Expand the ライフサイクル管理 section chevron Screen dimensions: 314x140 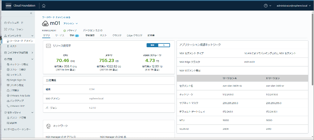click(32, 53)
